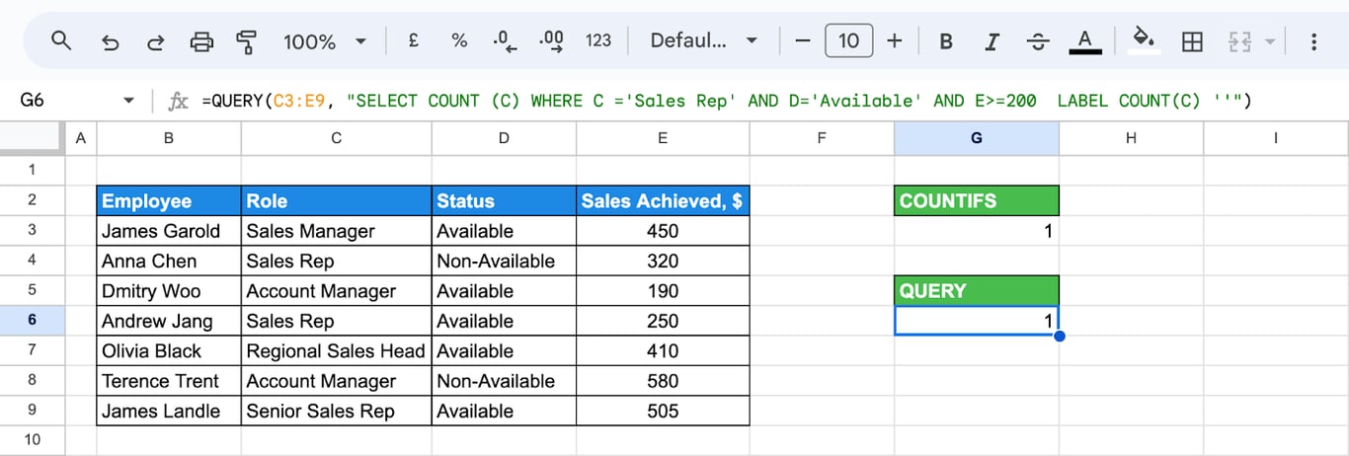This screenshot has width=1349, height=456.
Task: Click the Employee header cell
Action: [169, 200]
